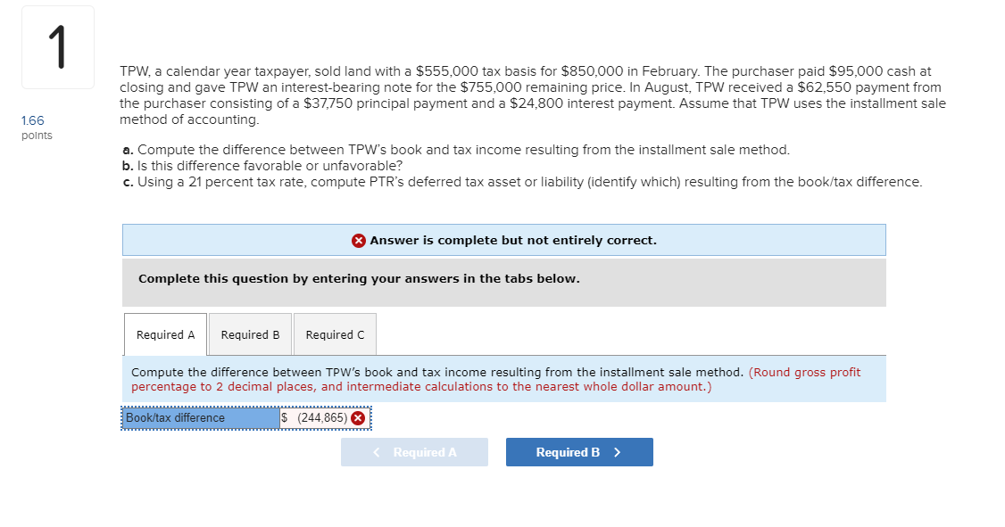Click the 'Required B >' navigation button

[x=578, y=452]
